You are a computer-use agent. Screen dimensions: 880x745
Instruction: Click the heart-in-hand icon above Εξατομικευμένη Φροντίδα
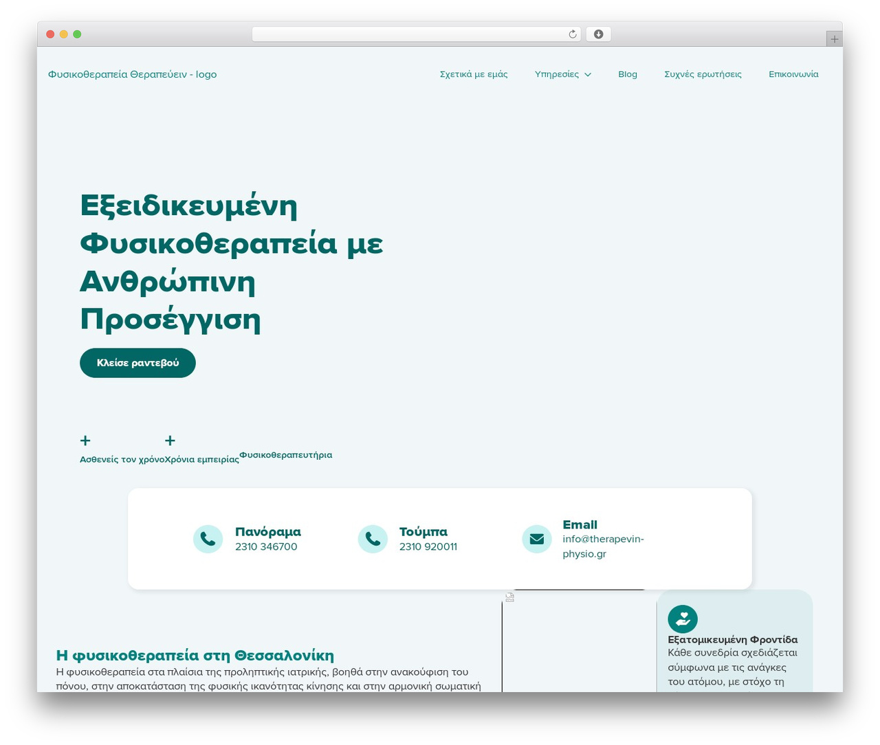pyautogui.click(x=683, y=619)
